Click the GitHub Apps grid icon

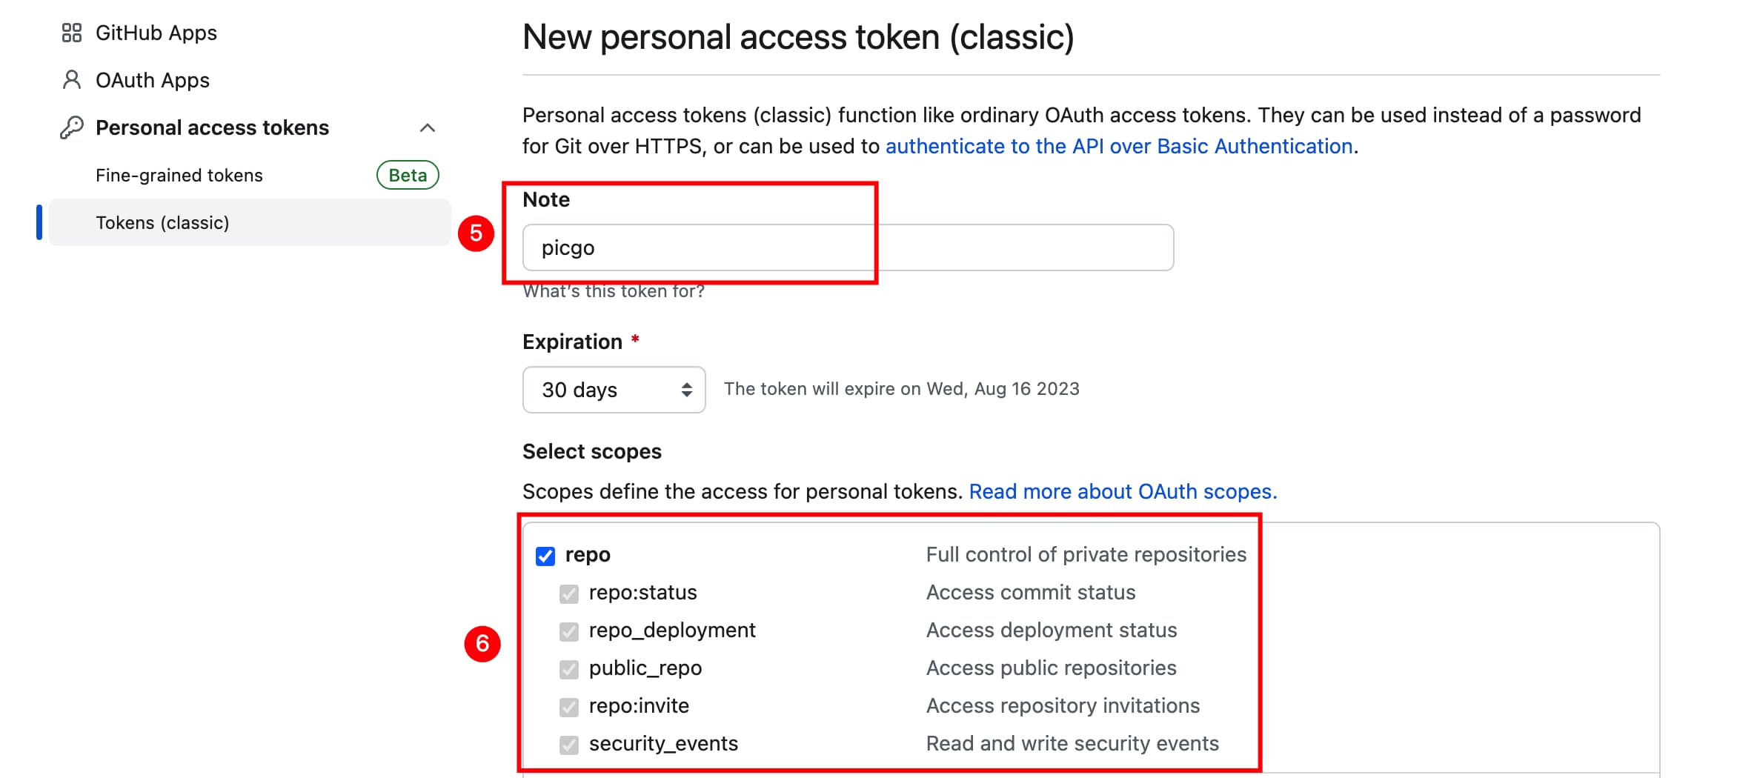[72, 33]
